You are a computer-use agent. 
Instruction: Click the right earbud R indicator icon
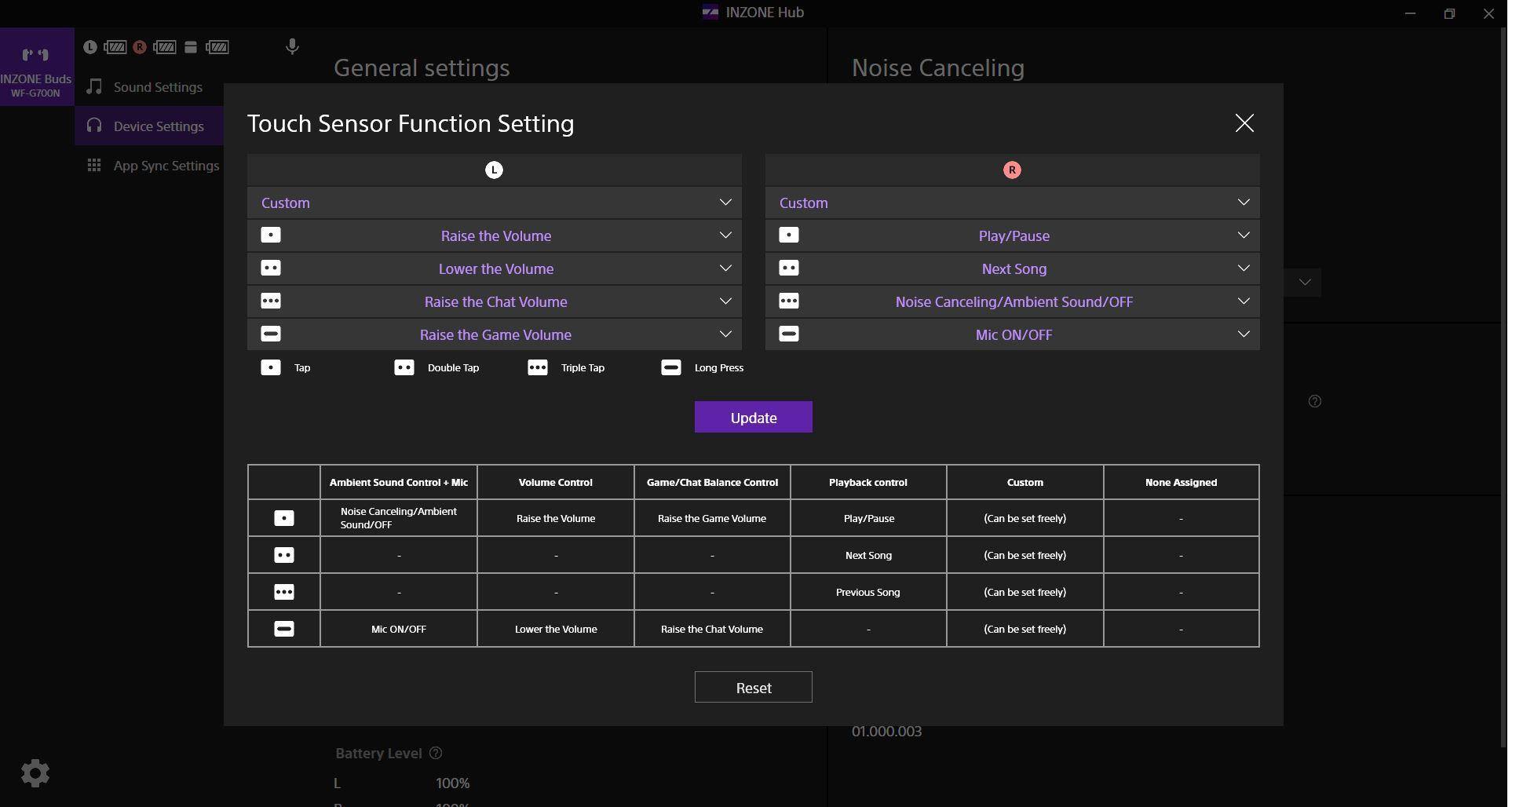click(140, 47)
